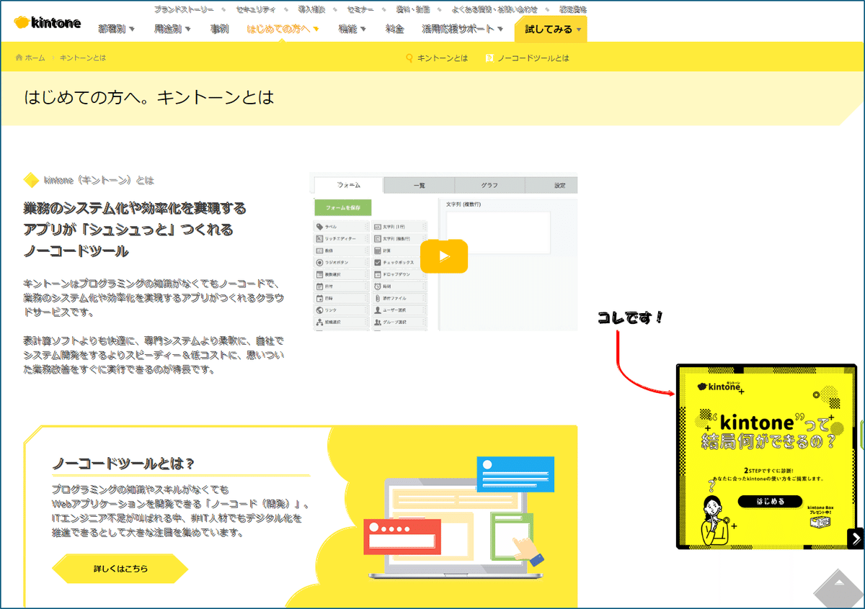Click the magnifier icon beside キントーンとは anchor
This screenshot has width=865, height=609.
coord(409,58)
